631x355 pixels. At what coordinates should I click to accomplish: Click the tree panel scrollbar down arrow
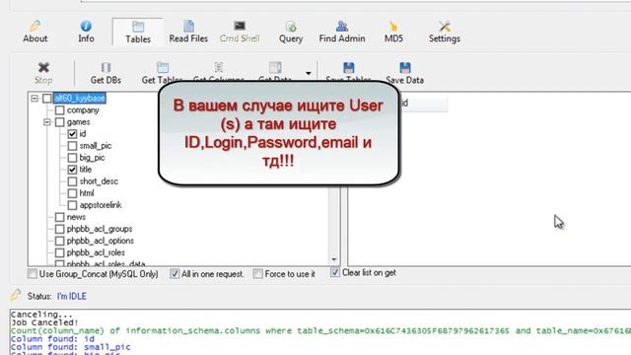334,259
